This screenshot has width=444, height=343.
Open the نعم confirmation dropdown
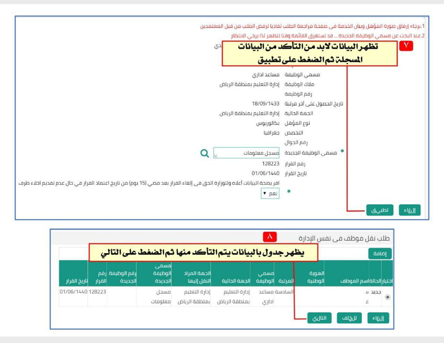pyautogui.click(x=270, y=193)
